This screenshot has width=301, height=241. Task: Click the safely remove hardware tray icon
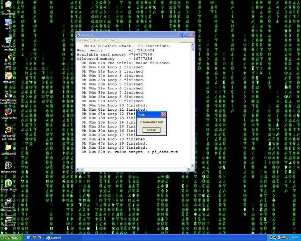point(288,237)
